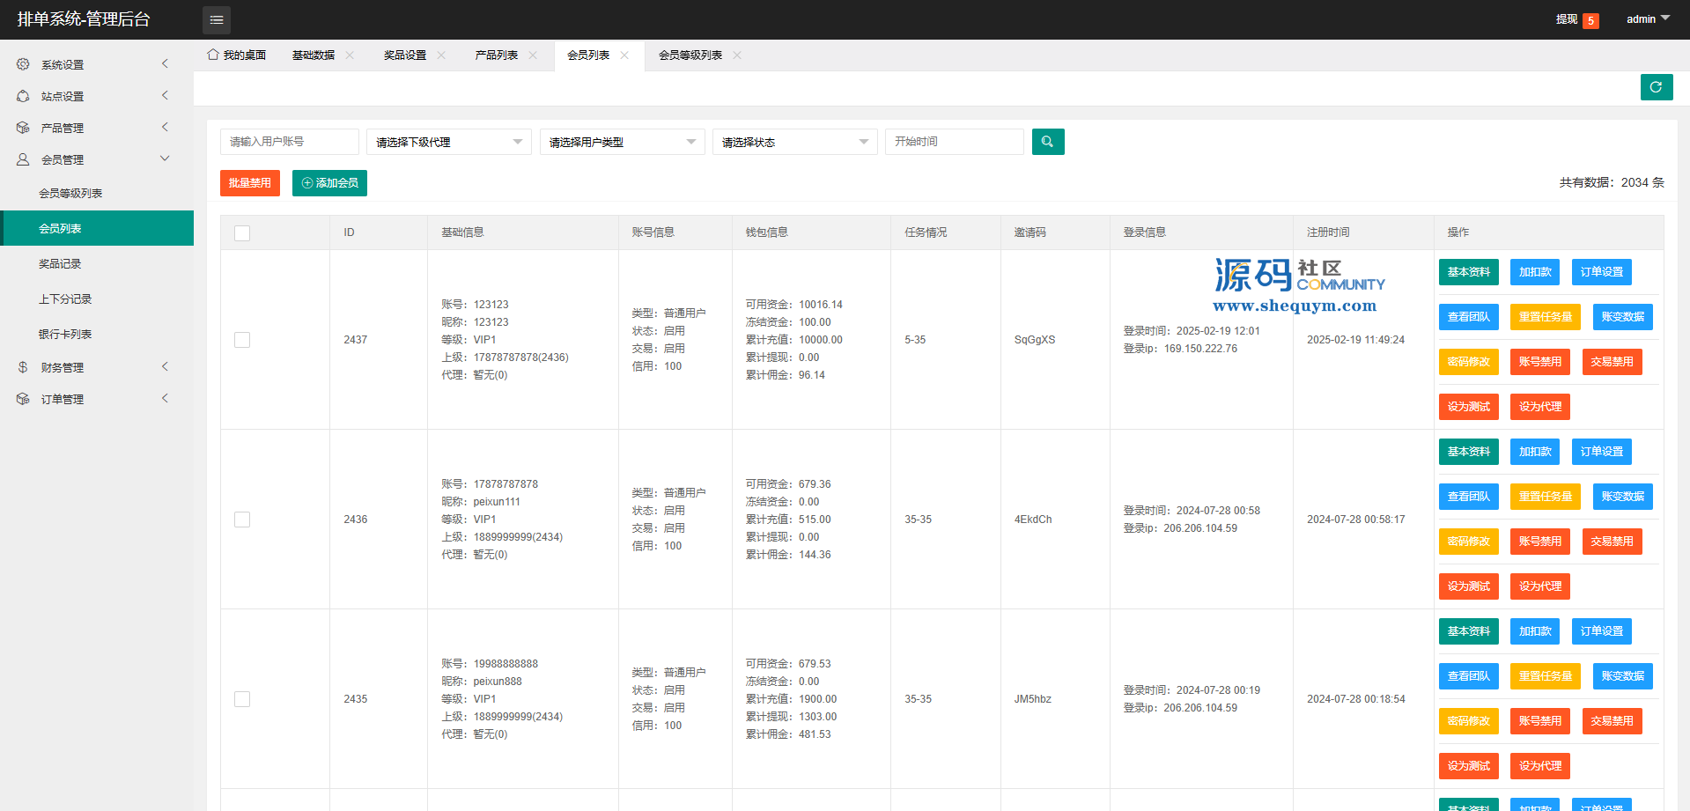Open the admin user dropdown
1690x811 pixels.
(1648, 19)
